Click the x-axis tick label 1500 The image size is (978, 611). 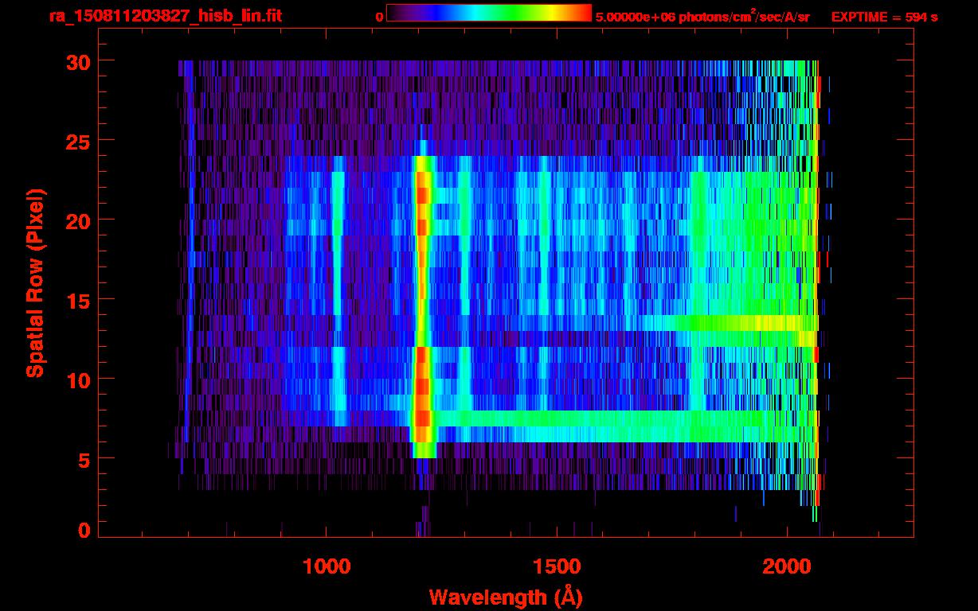(x=557, y=566)
